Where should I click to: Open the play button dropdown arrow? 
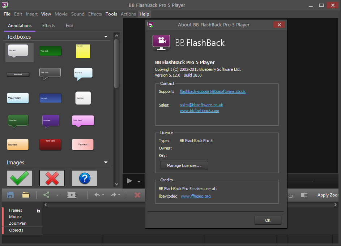(139, 182)
